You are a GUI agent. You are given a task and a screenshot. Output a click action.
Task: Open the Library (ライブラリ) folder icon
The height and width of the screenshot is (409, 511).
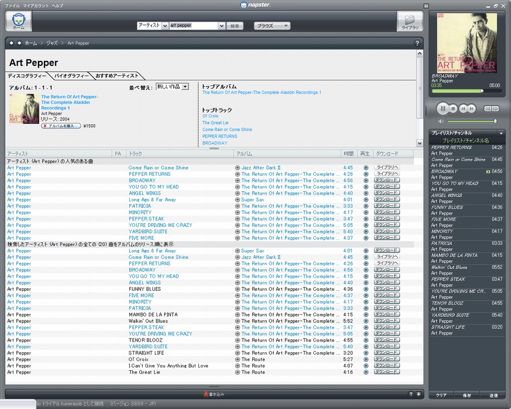(410, 21)
